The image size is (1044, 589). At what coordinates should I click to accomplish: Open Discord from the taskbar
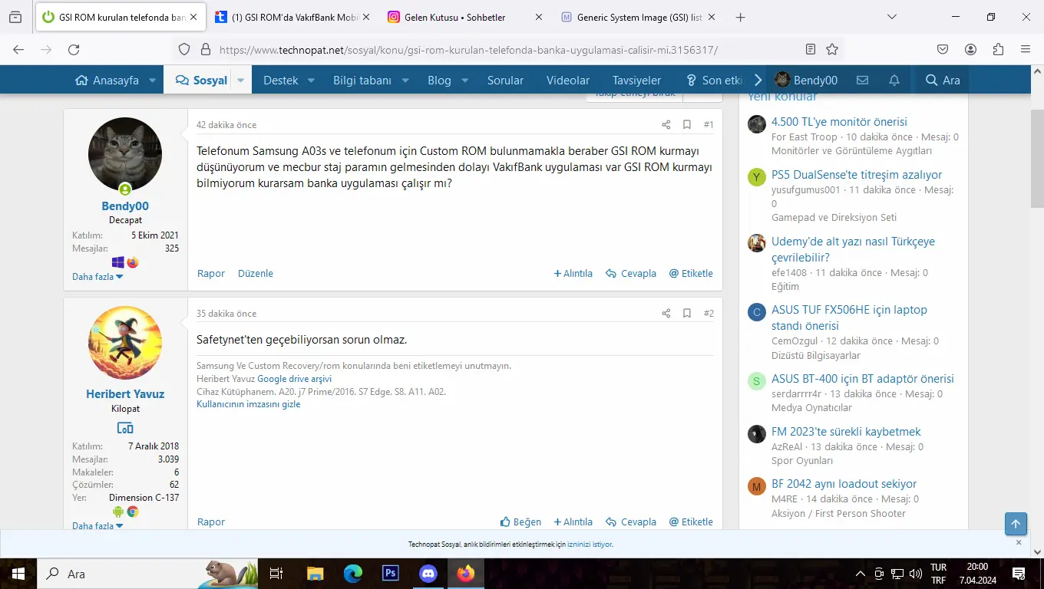pos(428,574)
